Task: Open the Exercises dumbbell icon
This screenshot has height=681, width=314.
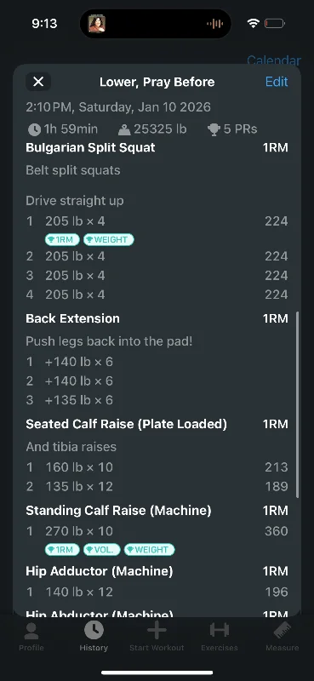Action: coord(220,630)
